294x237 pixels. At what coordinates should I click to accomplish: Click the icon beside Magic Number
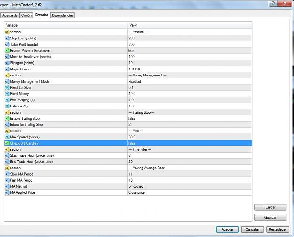tap(7, 69)
